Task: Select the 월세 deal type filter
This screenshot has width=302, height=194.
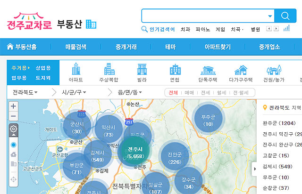Action: pos(221,93)
